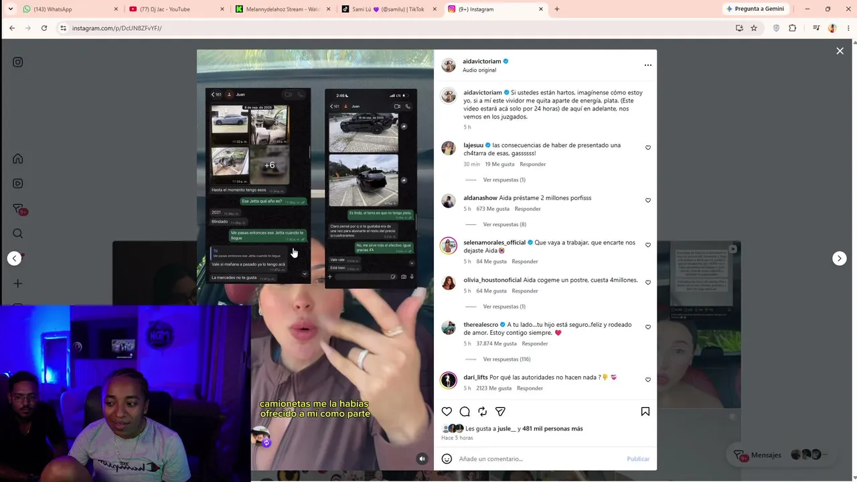Reply to aldanashow's comment
Image resolution: width=857 pixels, height=482 pixels.
(x=528, y=209)
